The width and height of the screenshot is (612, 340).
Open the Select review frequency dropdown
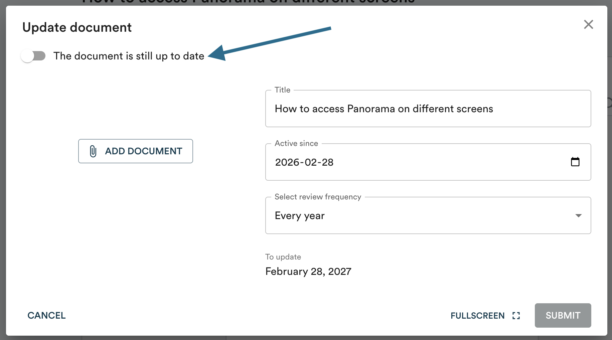pos(428,216)
